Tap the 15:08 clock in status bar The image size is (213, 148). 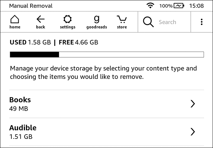[197, 6]
